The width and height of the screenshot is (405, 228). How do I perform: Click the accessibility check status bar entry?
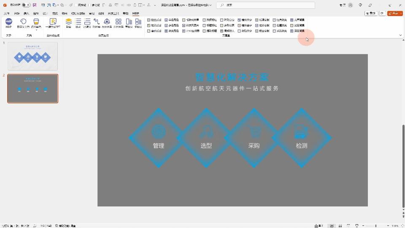tap(65, 225)
